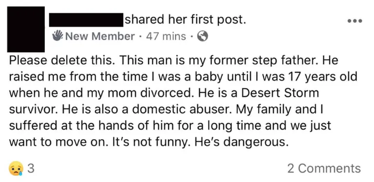Click the 'shared her first post.' text
This screenshot has height=182, width=374.
click(x=185, y=20)
